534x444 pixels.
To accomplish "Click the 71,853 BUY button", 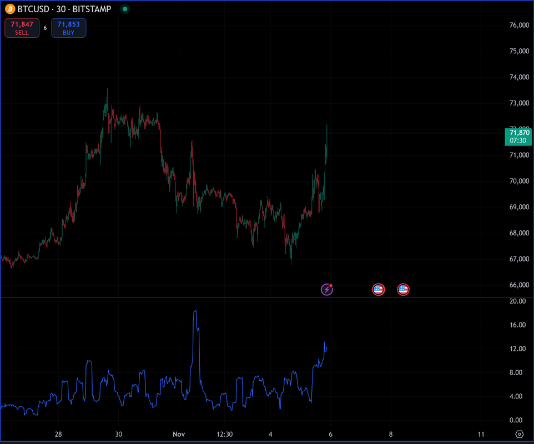I will tap(68, 28).
